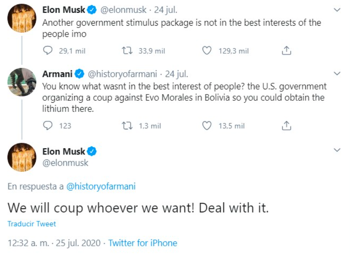Click the 24 jul. timestamp on Armani's tweet

point(177,74)
